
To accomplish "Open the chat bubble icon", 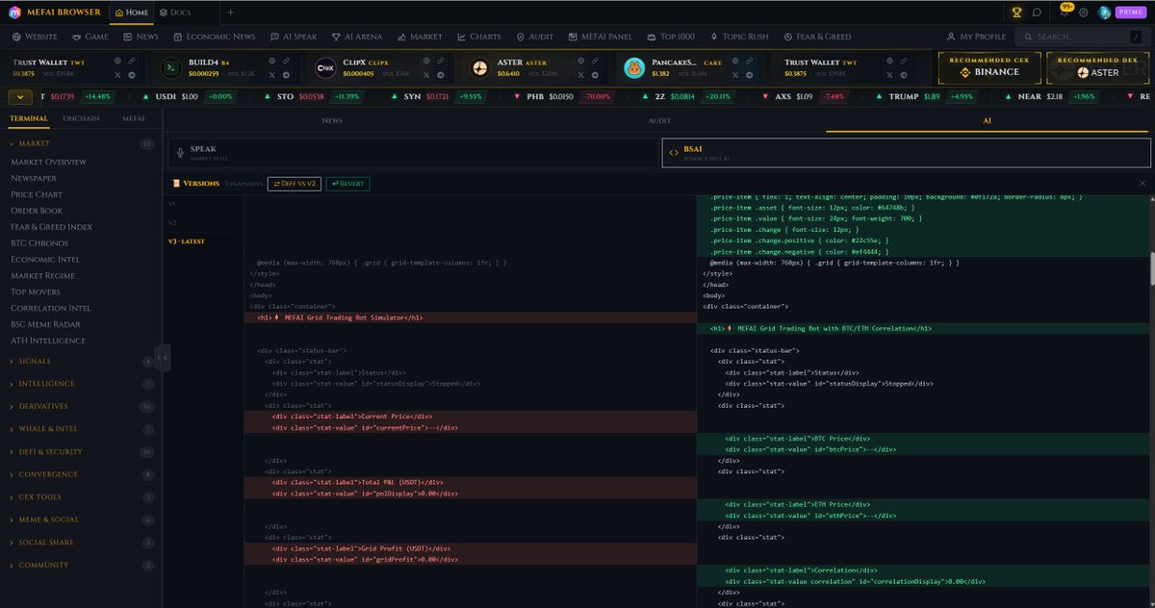I will point(1037,13).
